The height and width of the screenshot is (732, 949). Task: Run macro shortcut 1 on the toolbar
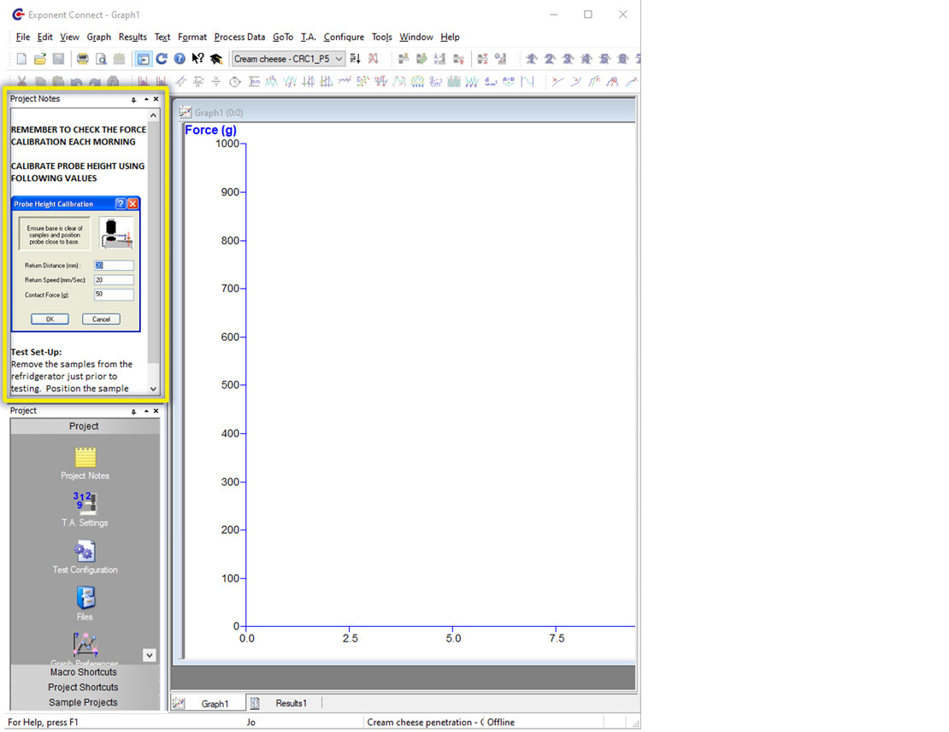tap(530, 58)
